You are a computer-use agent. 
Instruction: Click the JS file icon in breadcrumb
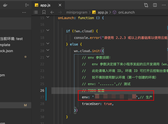point(94,12)
